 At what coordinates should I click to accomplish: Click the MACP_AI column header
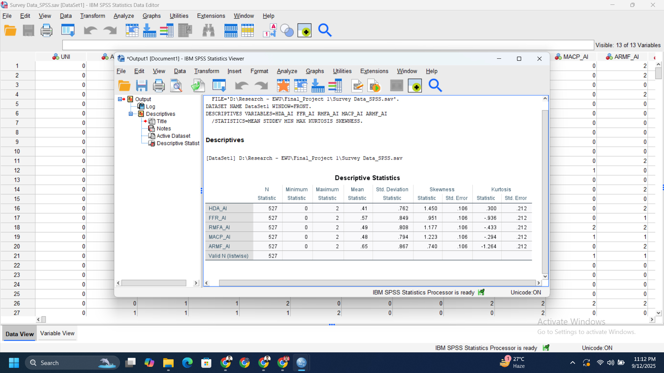pyautogui.click(x=575, y=57)
